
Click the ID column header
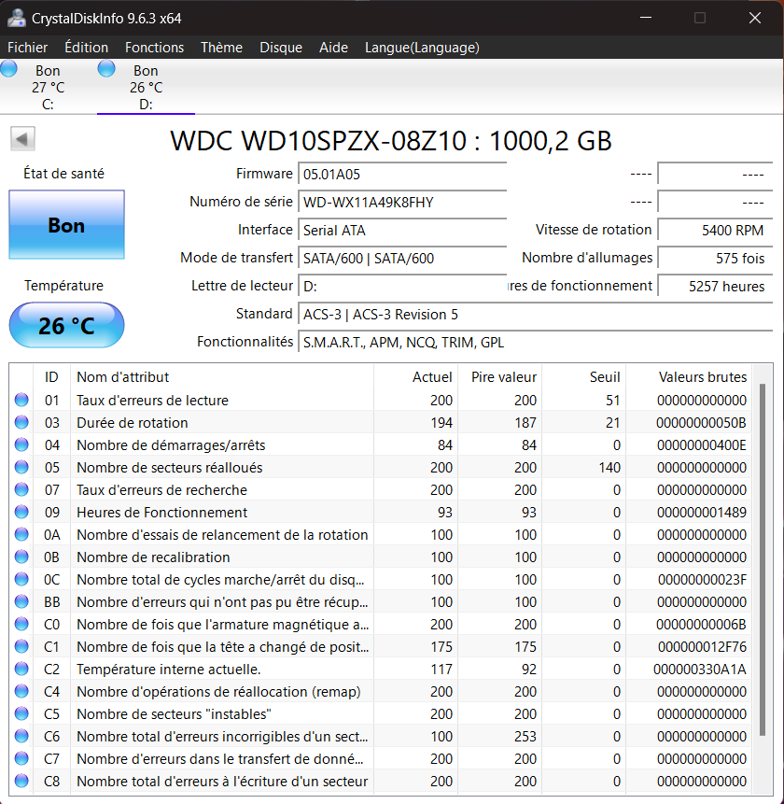(x=51, y=377)
